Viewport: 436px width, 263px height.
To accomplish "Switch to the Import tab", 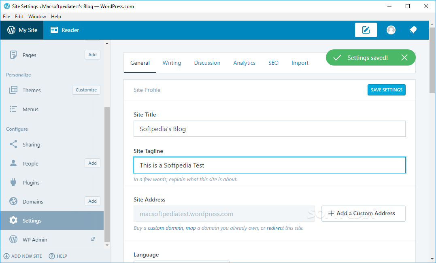I will click(x=300, y=63).
